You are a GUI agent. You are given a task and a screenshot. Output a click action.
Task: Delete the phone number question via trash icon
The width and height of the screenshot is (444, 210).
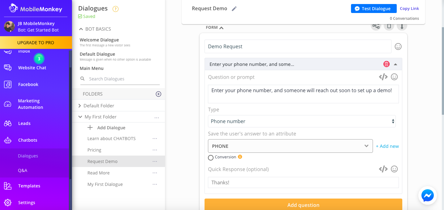386,64
